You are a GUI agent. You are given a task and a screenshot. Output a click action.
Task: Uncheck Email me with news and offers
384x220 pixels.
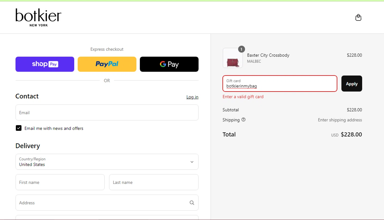coord(19,128)
